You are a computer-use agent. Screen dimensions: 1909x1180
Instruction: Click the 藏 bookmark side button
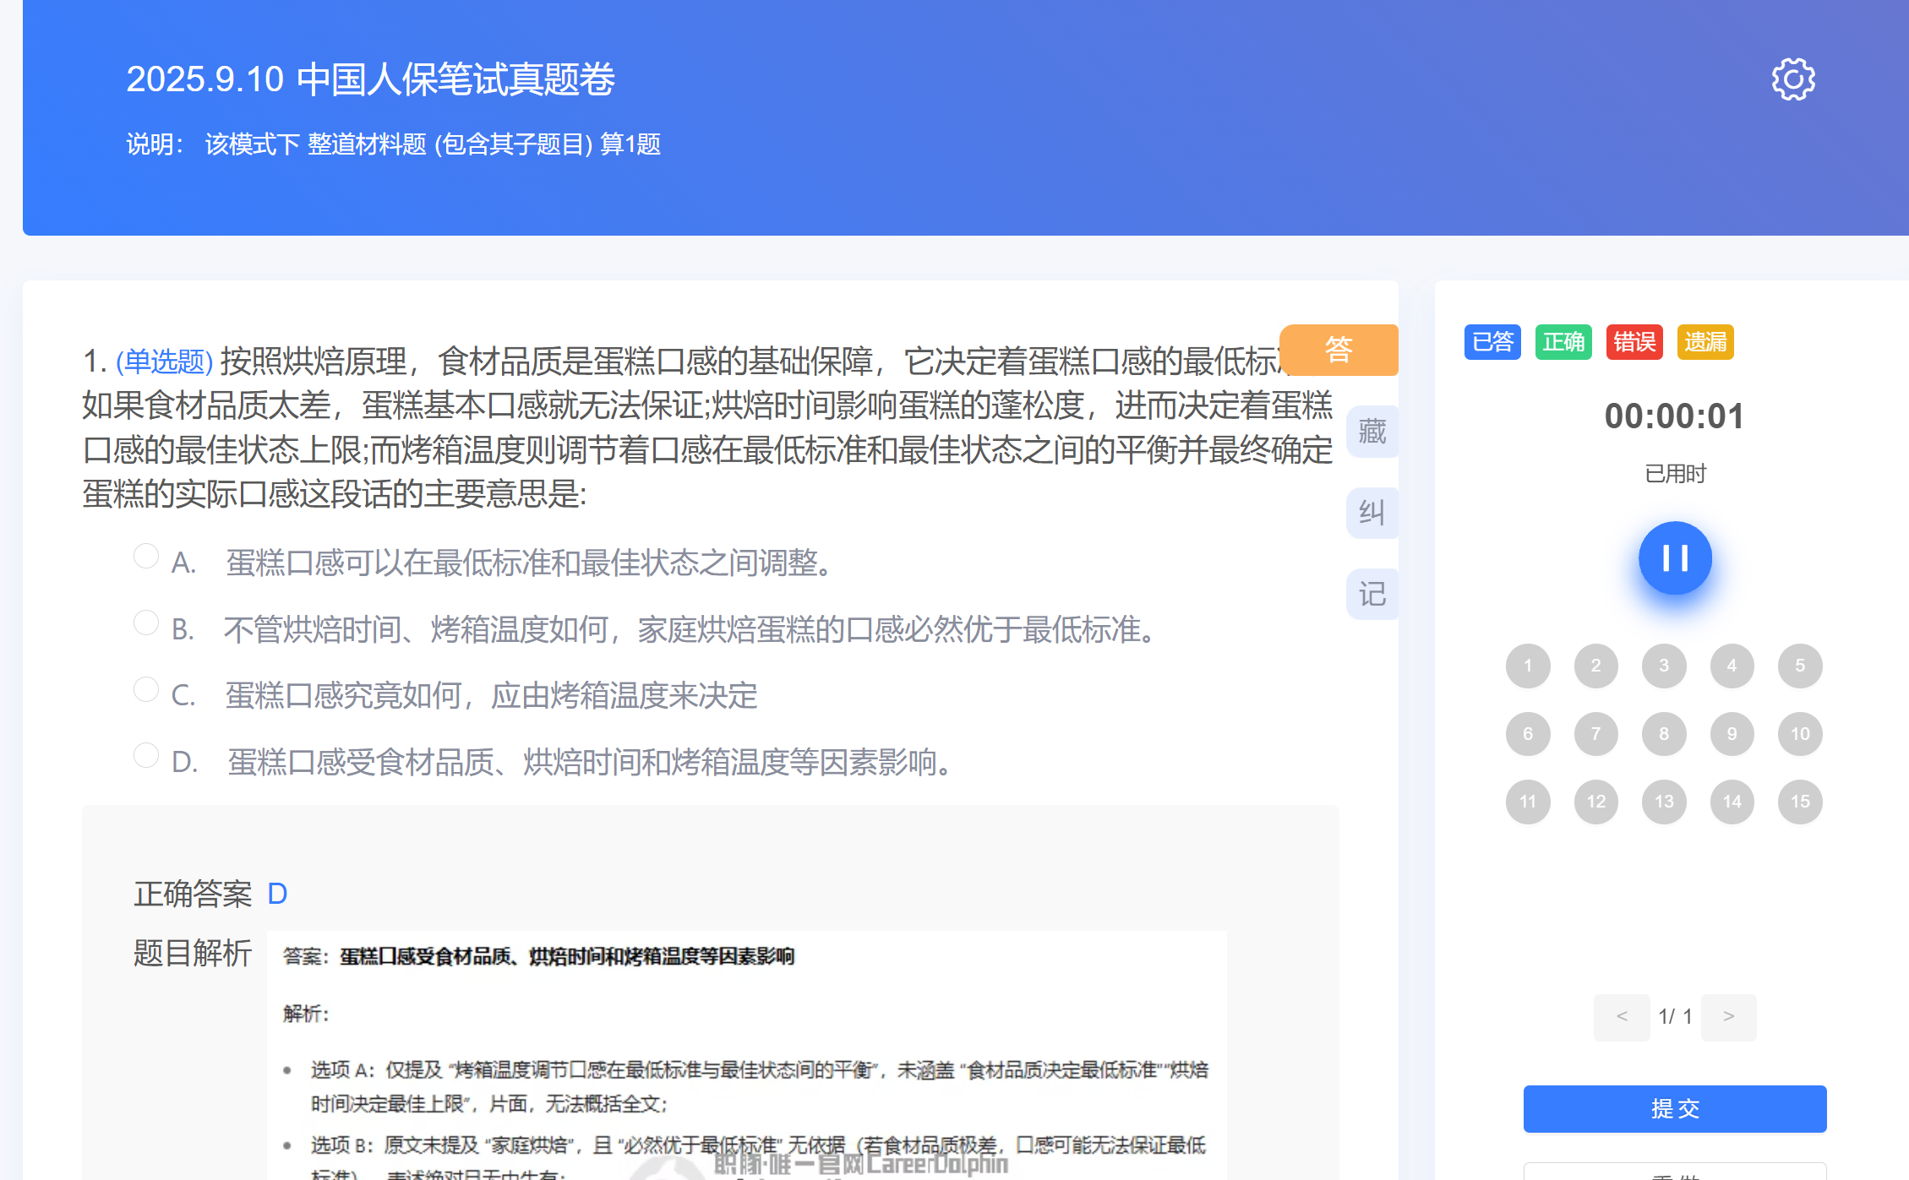[x=1372, y=432]
